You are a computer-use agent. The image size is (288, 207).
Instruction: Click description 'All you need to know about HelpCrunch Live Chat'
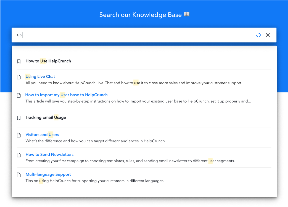tap(134, 83)
